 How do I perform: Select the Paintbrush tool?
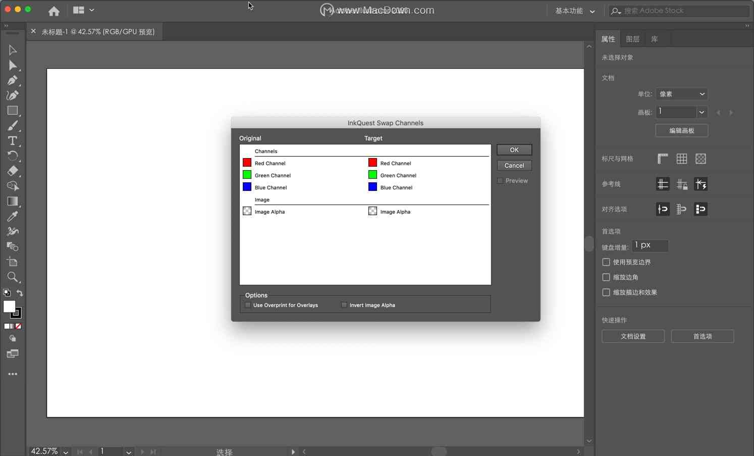pyautogui.click(x=13, y=126)
